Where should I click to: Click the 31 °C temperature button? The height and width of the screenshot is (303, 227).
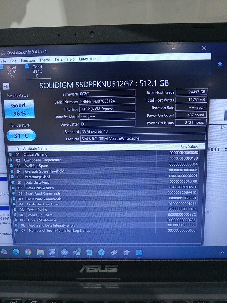[21, 135]
